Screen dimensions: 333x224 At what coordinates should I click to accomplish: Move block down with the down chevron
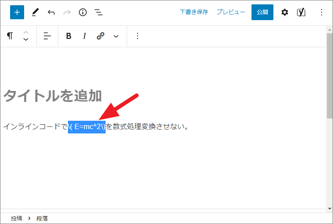tap(26, 40)
